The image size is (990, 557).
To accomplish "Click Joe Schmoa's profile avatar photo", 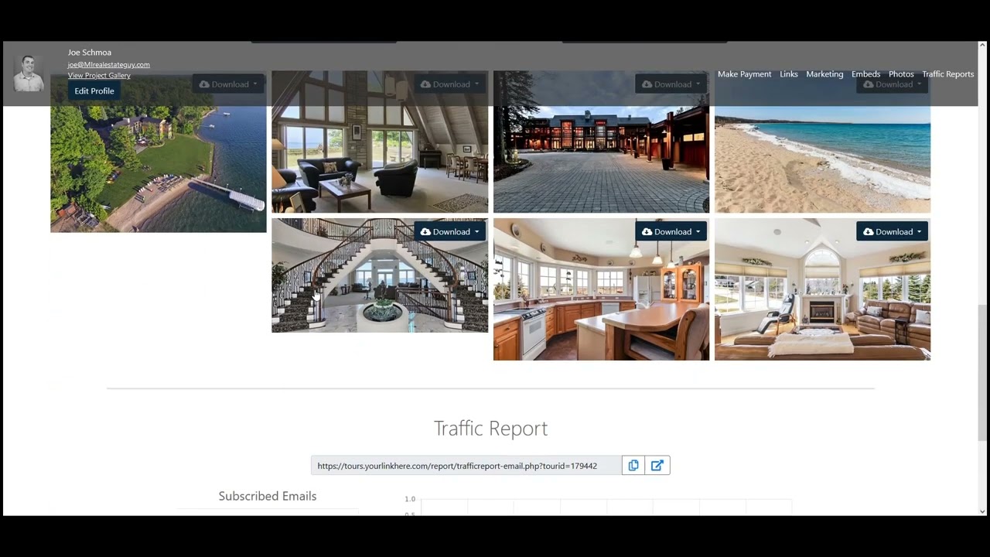I will pyautogui.click(x=29, y=73).
